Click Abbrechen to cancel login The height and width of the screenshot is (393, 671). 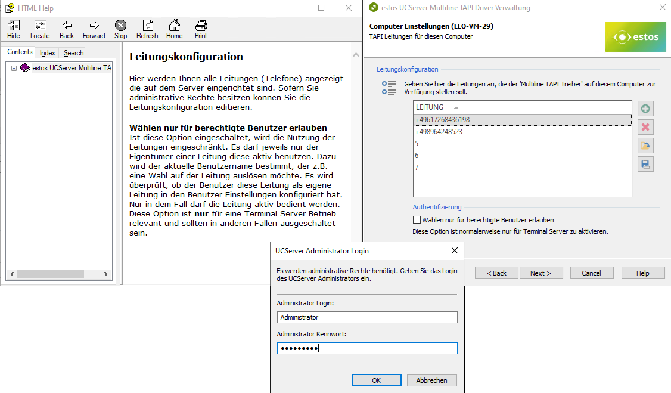coord(431,380)
